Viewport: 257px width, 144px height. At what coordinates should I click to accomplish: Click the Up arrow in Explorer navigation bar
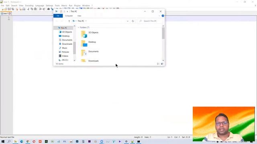click(69, 21)
